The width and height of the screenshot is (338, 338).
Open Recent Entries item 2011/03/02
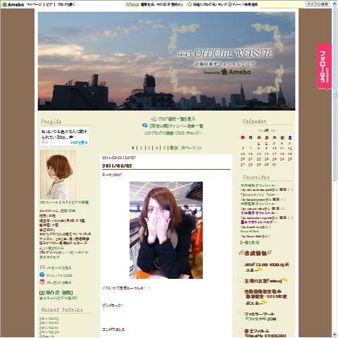pos(49,319)
